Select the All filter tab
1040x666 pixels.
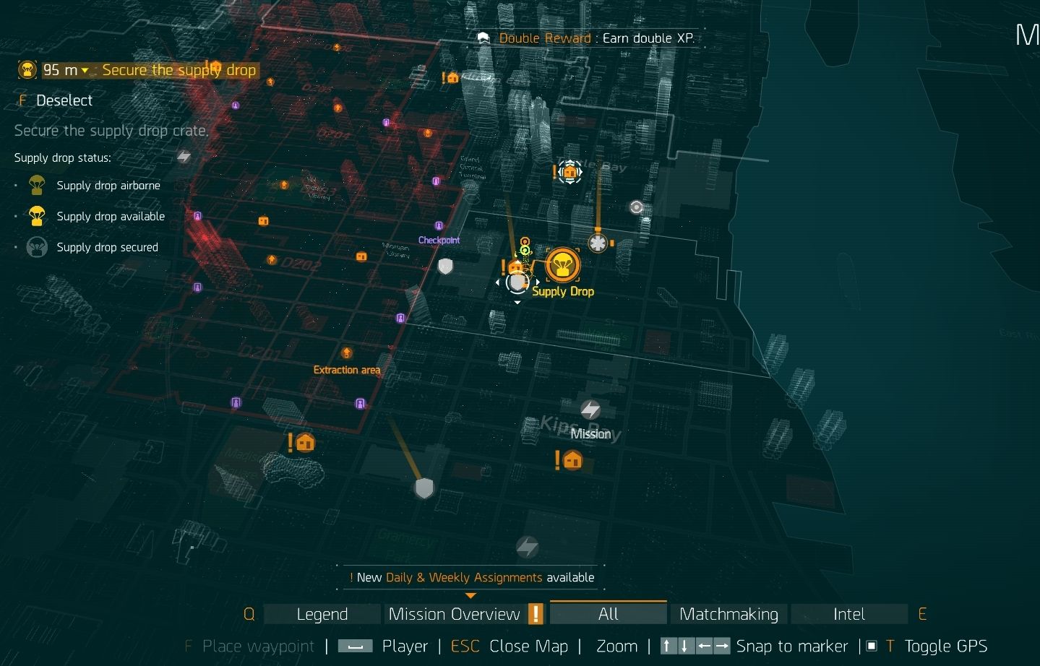[x=608, y=613]
